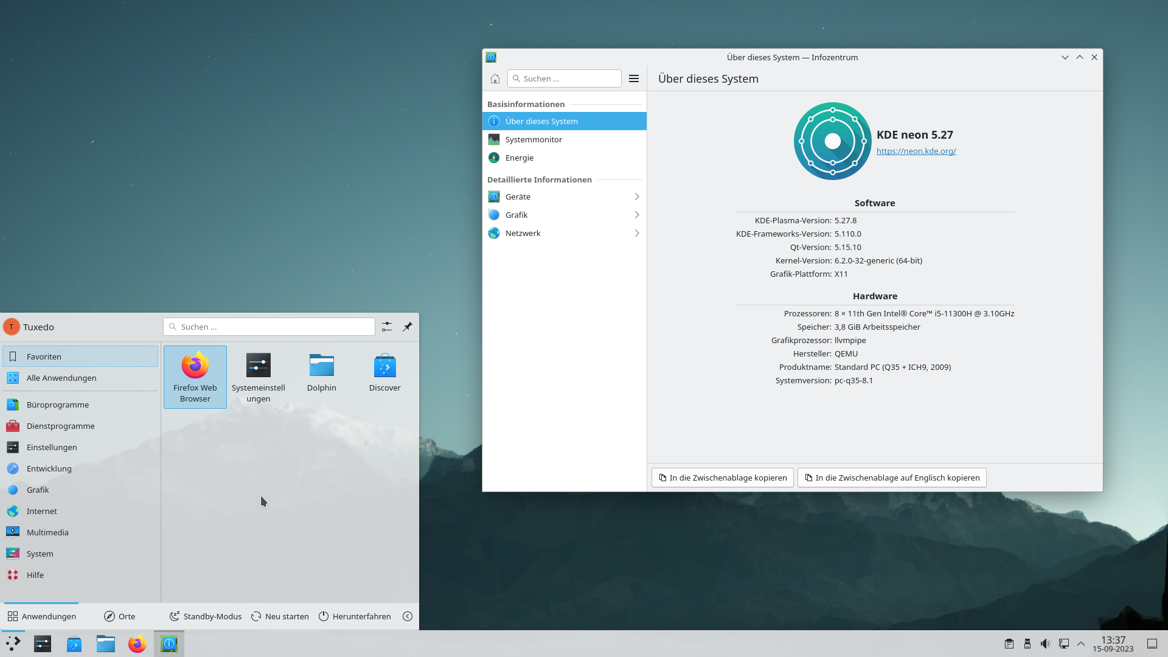The image size is (1168, 657).
Task: Open clipboard icon in system tray
Action: click(x=1009, y=644)
